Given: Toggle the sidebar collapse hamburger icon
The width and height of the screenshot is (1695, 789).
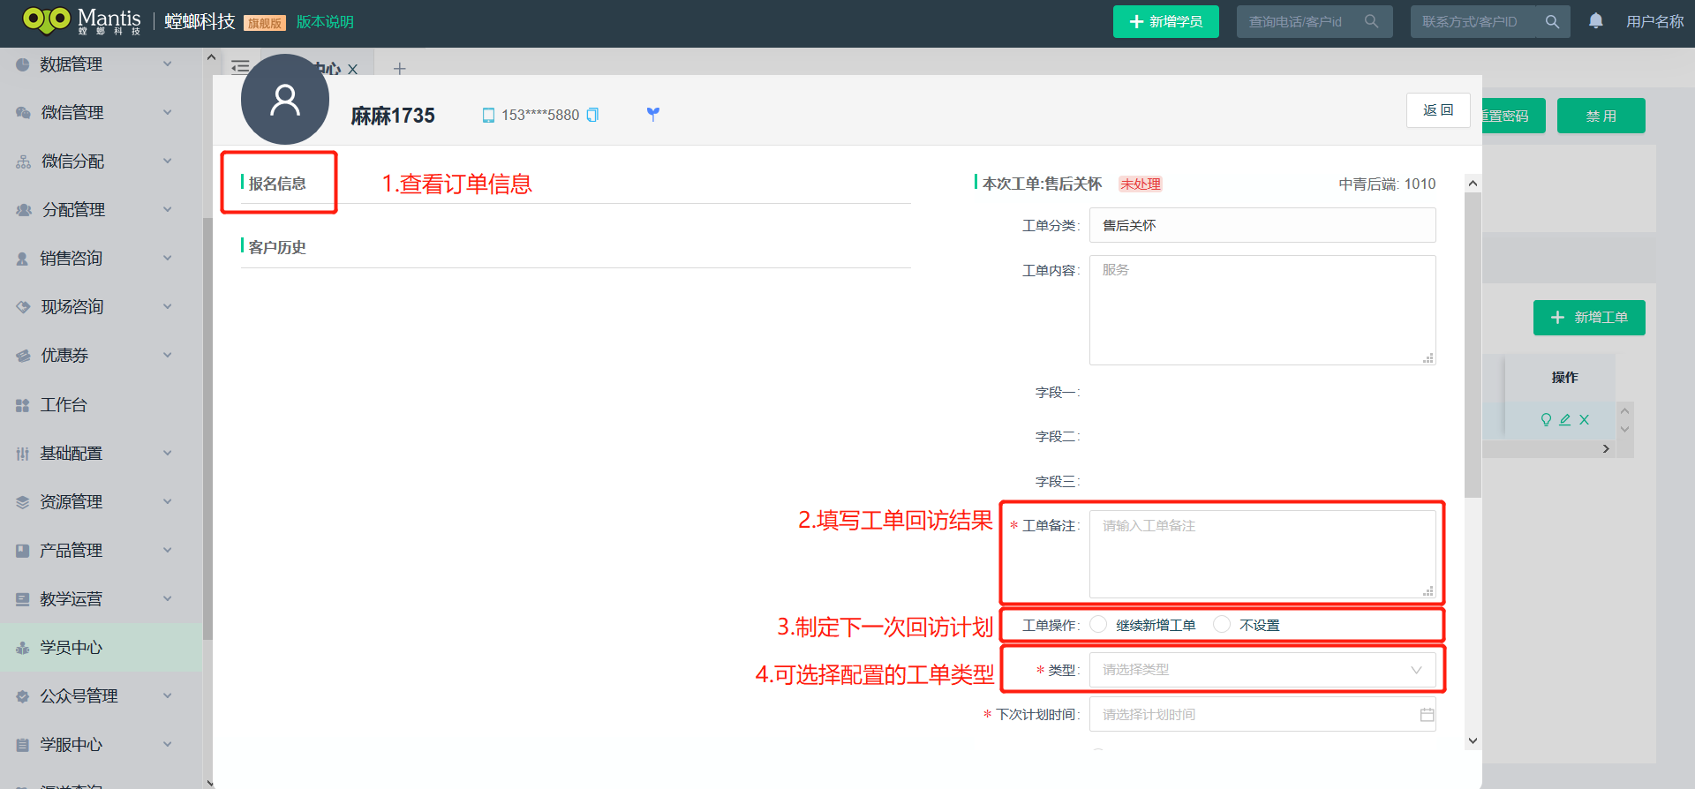Looking at the screenshot, I should (240, 68).
